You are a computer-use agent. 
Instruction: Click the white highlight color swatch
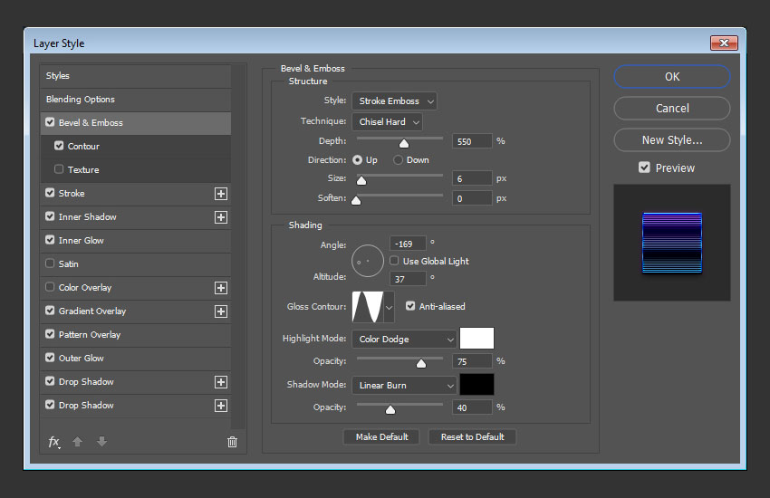point(476,339)
